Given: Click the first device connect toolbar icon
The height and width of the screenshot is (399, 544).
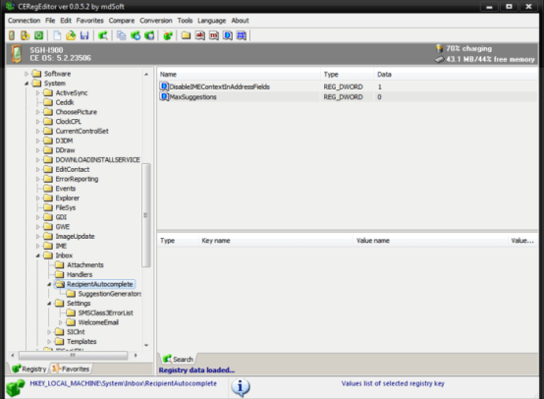Looking at the screenshot, I should (x=12, y=35).
